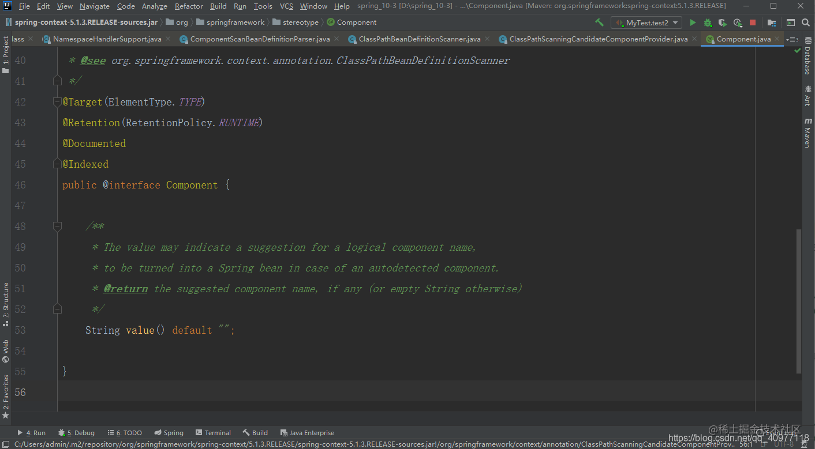Switch to ComponentScanBeanDefinitionParser.java tab

tap(260, 39)
